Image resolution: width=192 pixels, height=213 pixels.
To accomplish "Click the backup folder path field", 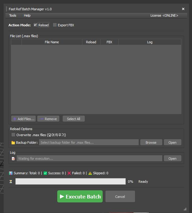I will tap(89, 143).
